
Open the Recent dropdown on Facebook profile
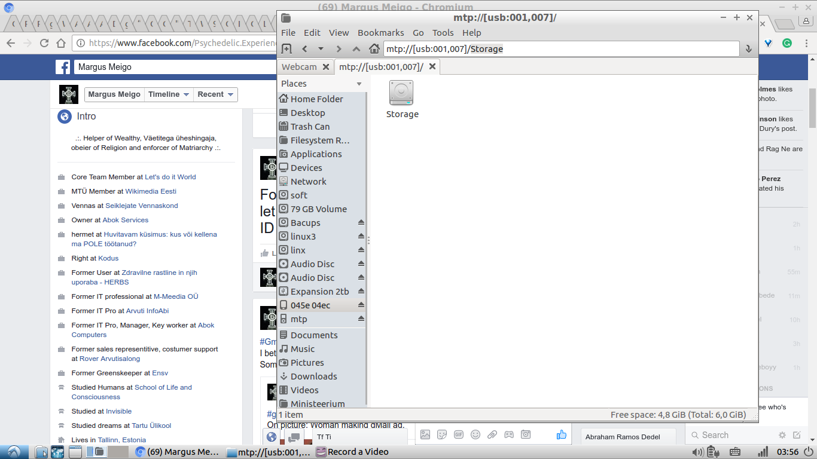[215, 94]
